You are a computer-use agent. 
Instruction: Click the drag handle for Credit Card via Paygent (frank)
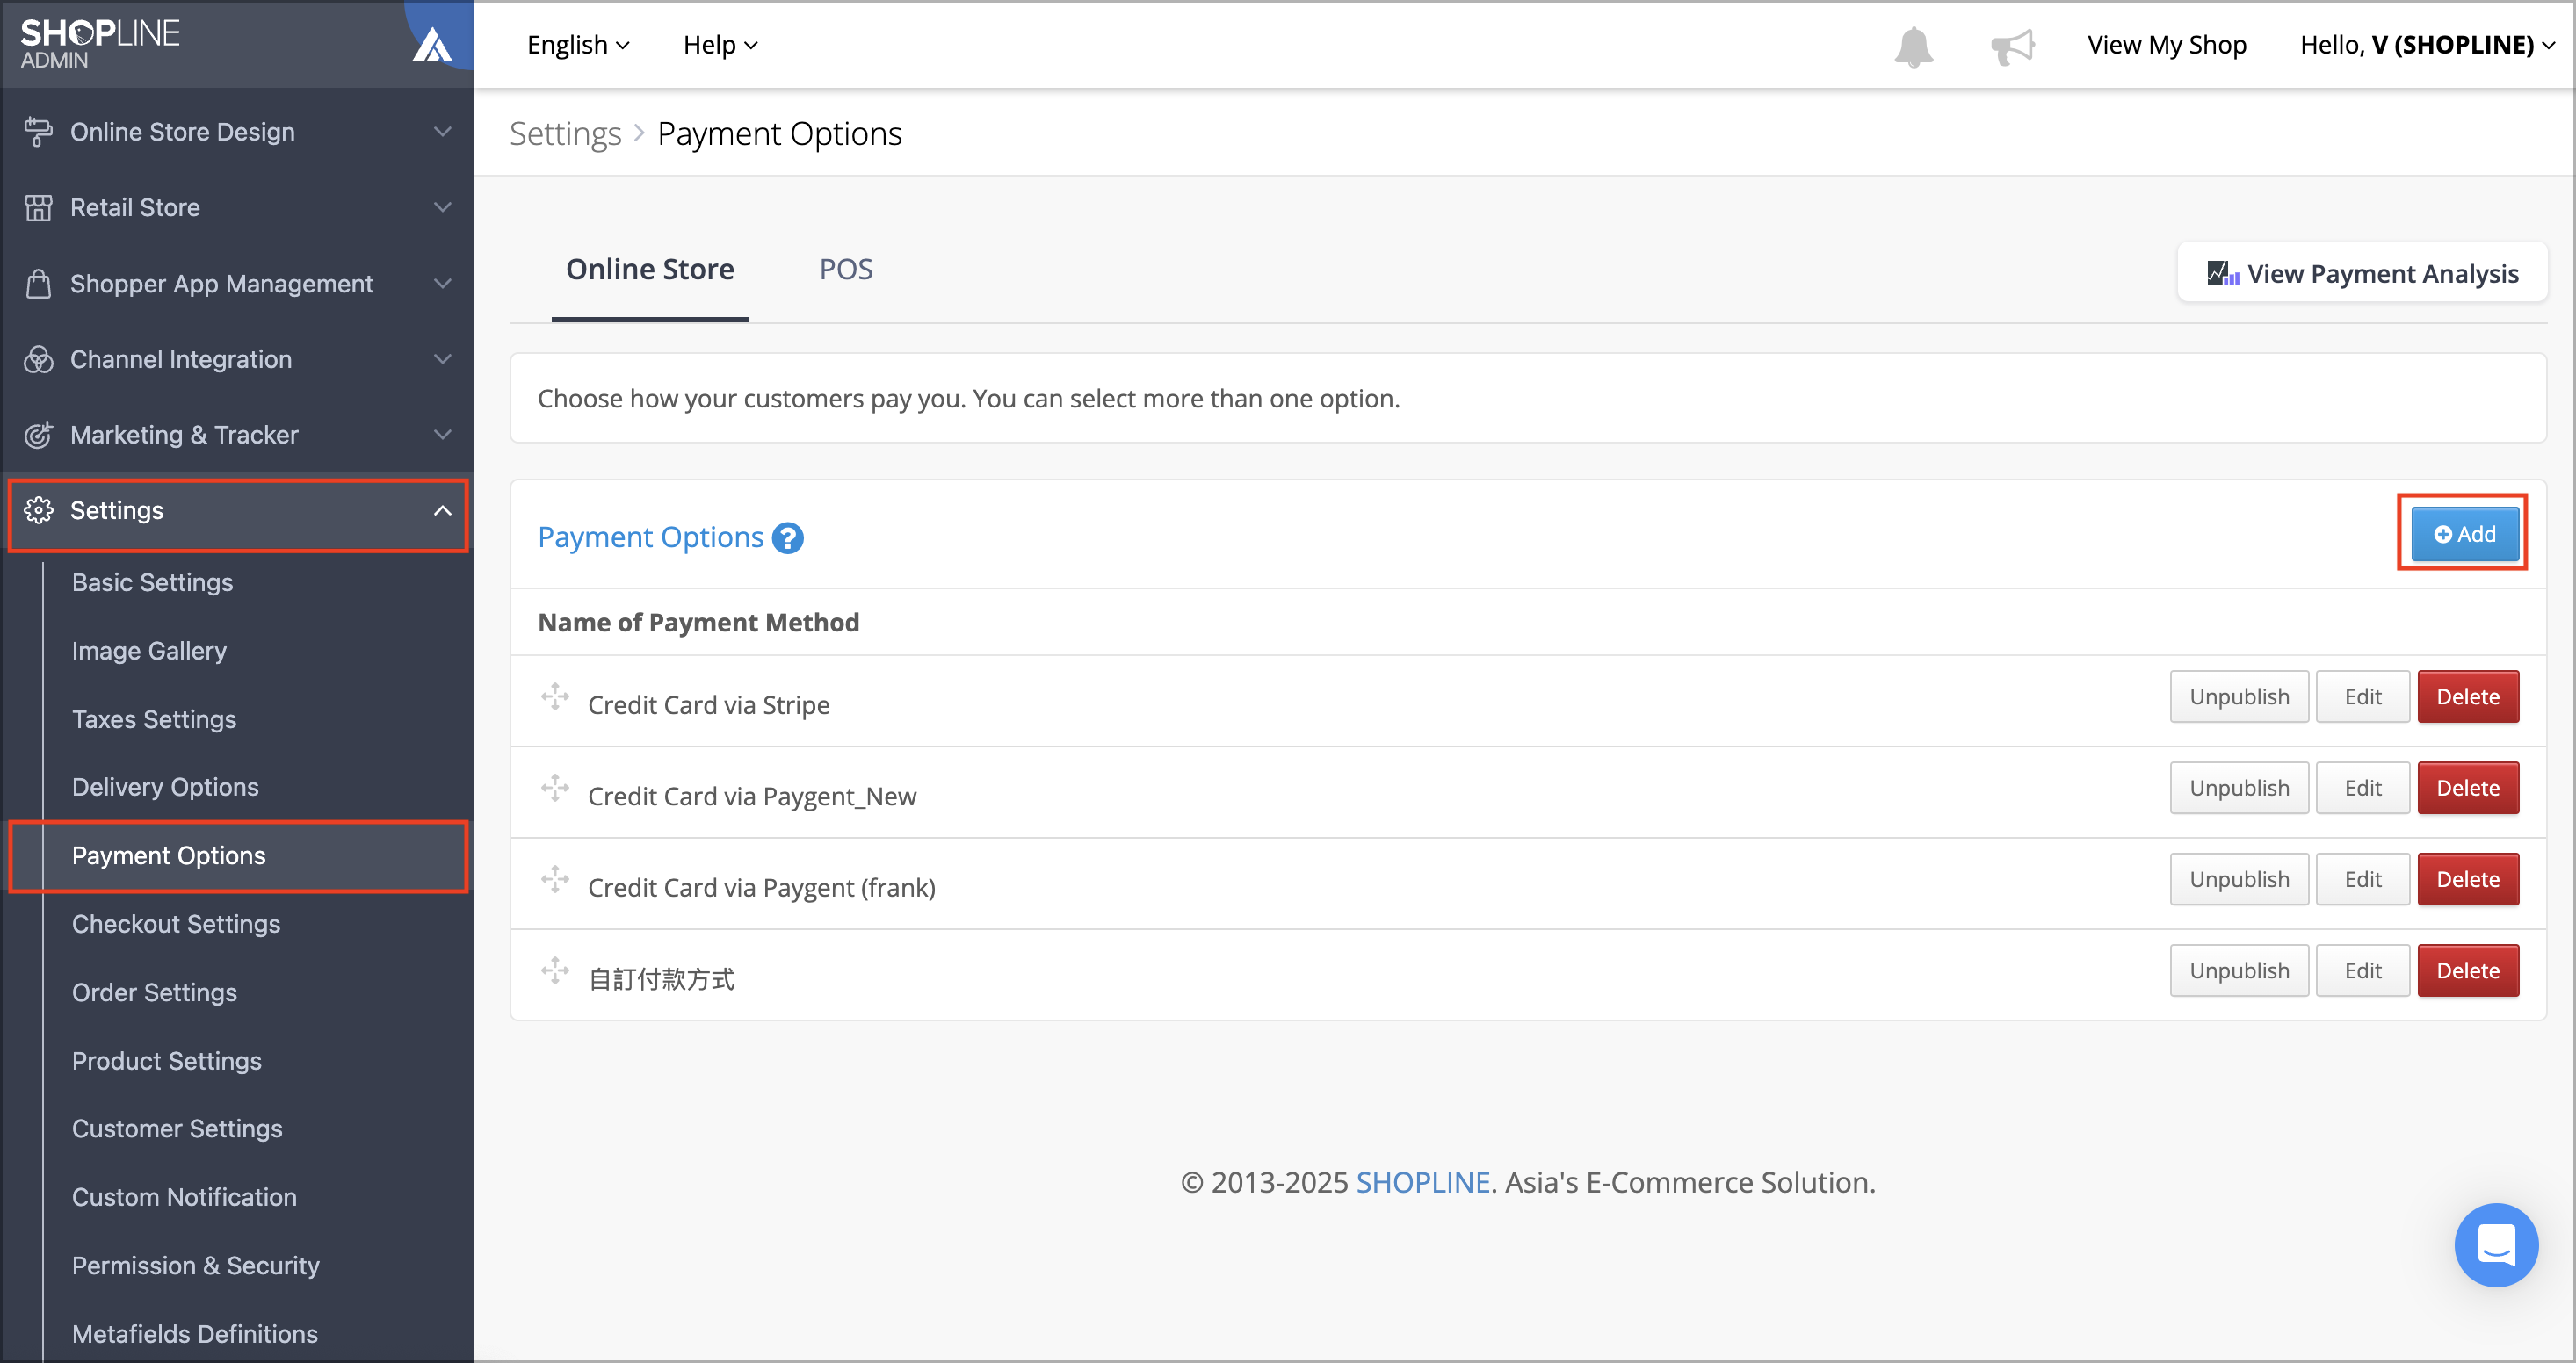coord(555,879)
